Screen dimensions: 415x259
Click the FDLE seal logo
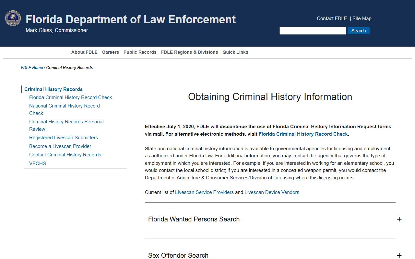[x=13, y=18]
